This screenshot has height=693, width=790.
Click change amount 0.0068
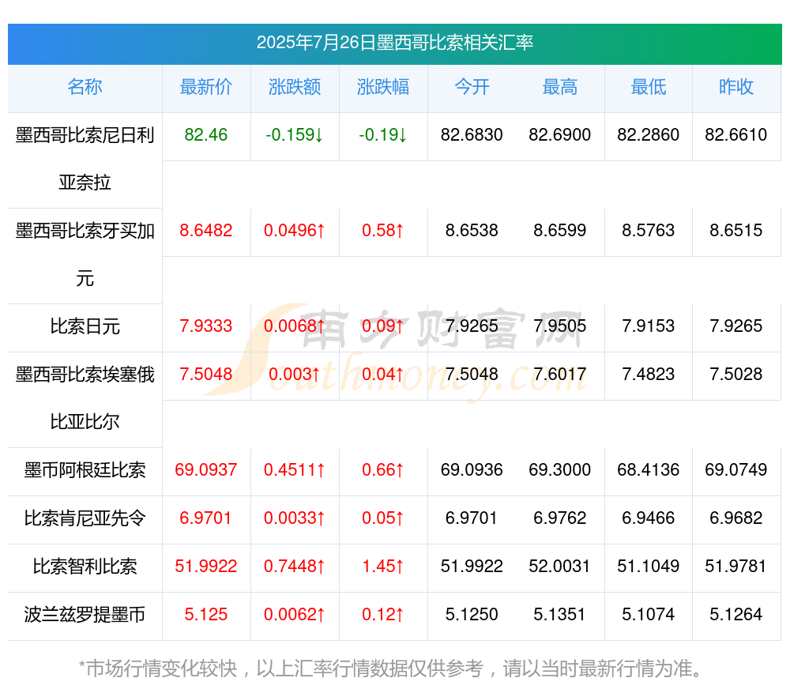tap(295, 326)
